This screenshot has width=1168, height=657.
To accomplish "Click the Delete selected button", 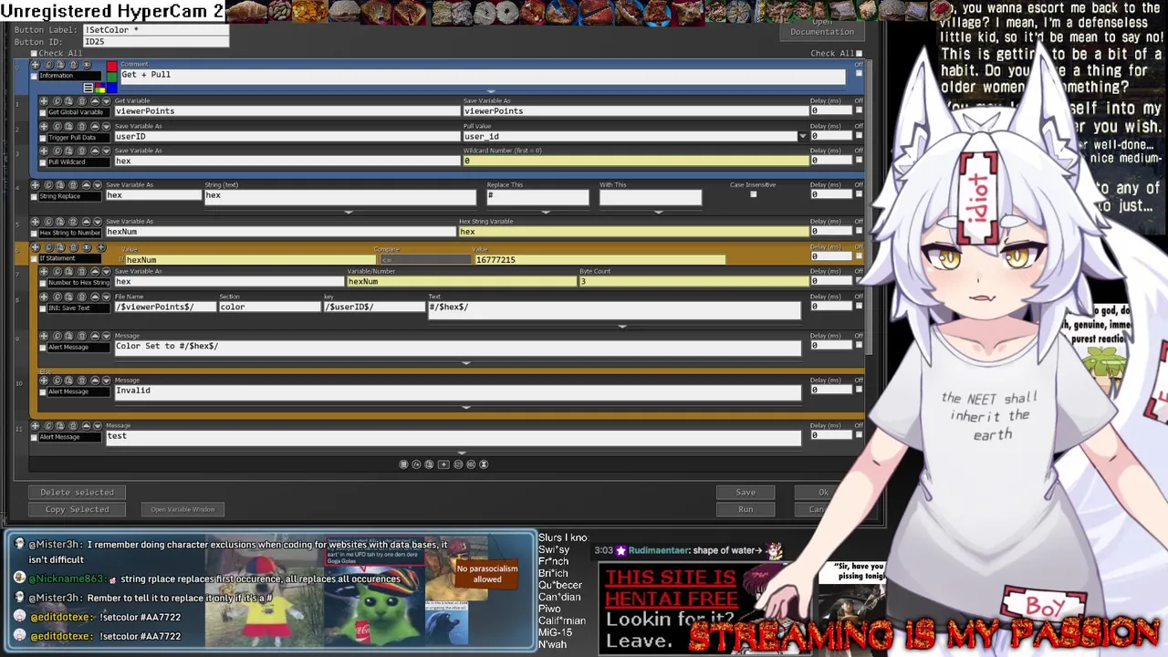I will (x=77, y=492).
